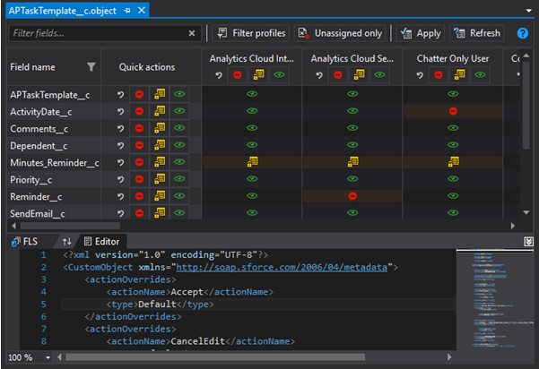
Task: Close the APTaskTemplate__c.object tab
Action: 142,10
